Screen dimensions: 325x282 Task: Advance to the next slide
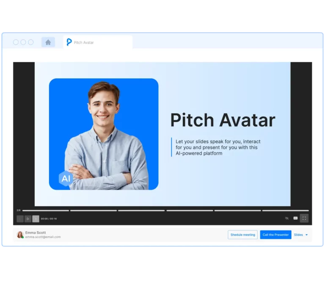(x=36, y=218)
